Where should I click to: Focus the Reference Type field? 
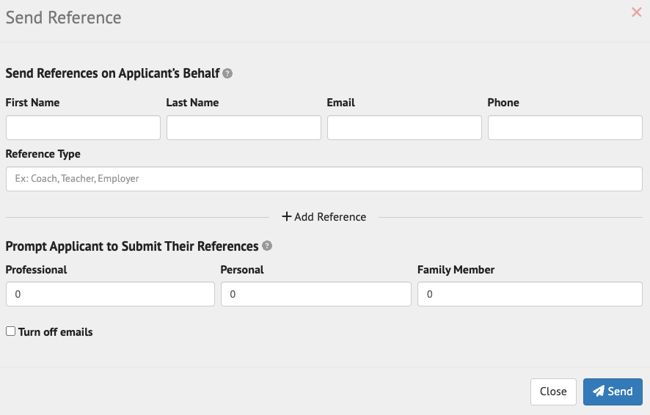click(324, 179)
